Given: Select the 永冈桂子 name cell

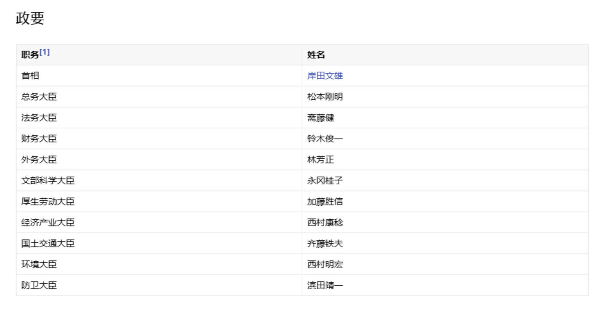Looking at the screenshot, I should tap(445, 180).
